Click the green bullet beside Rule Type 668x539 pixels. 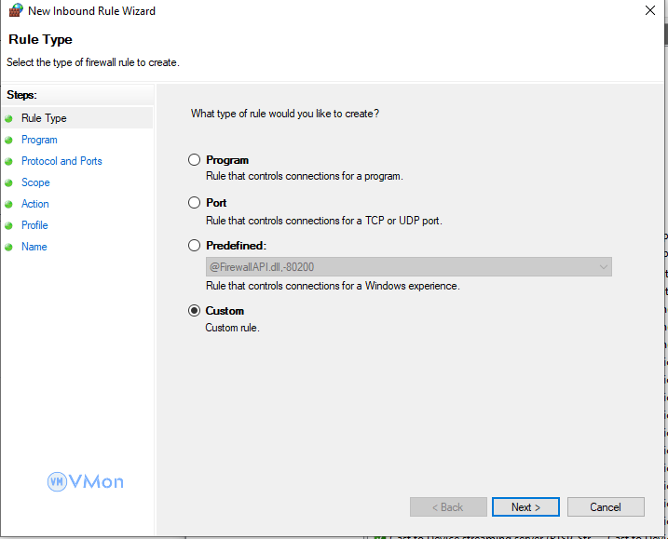(9, 119)
